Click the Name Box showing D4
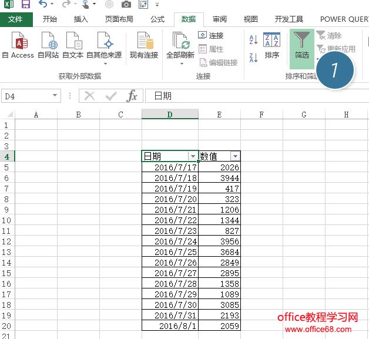This screenshot has height=339, width=369. click(26, 96)
